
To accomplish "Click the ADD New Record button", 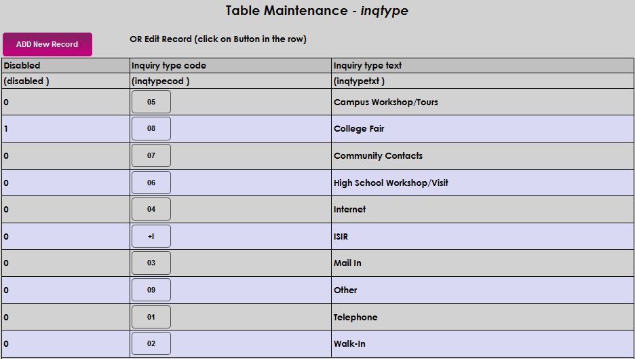I will (x=47, y=44).
